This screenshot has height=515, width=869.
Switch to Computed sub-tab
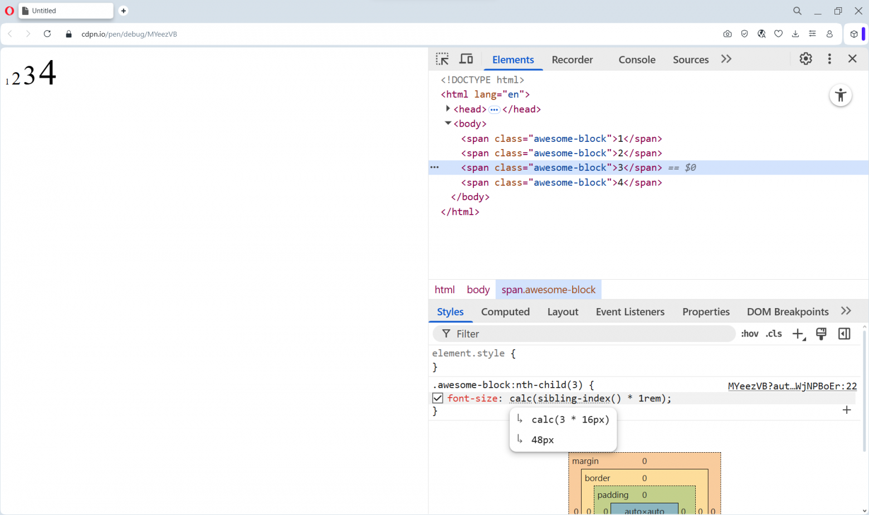505,312
